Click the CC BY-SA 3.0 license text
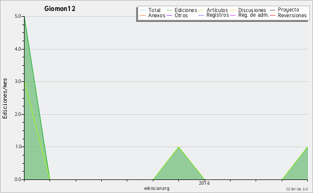 [297, 189]
